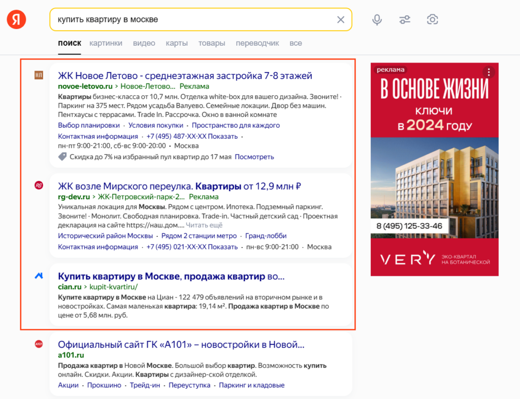Click the A101 red favicon

click(x=39, y=344)
